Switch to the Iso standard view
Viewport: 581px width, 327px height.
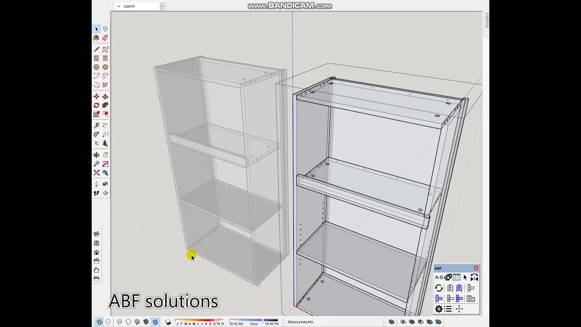coord(96,234)
